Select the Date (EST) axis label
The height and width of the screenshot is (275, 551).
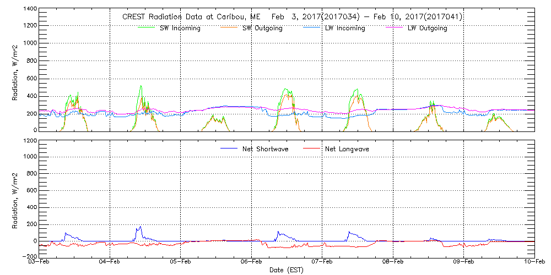tap(287, 270)
